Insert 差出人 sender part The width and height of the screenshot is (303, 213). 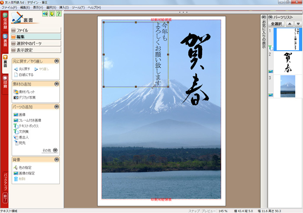pyautogui.click(x=23, y=137)
